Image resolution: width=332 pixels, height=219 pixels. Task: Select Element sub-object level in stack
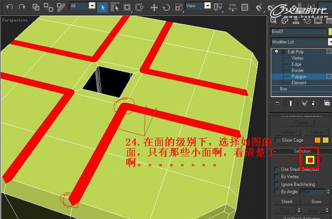click(299, 83)
